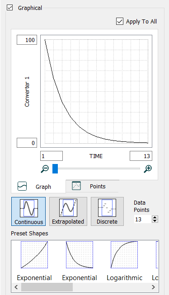
Task: Decrease Data Points with down arrow
Action: point(155,221)
